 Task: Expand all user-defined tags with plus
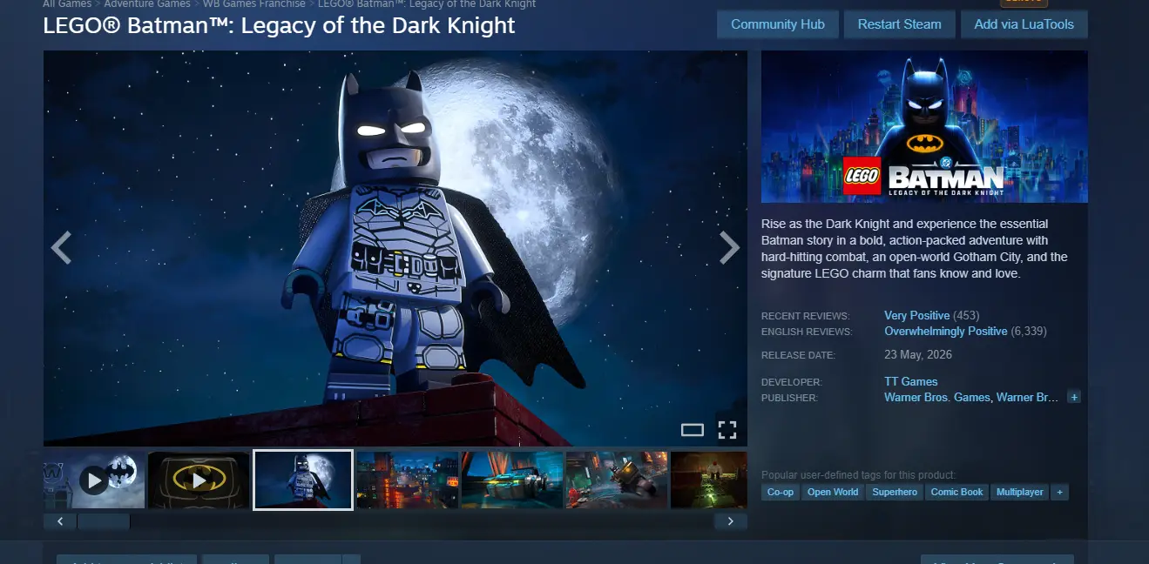tap(1059, 492)
